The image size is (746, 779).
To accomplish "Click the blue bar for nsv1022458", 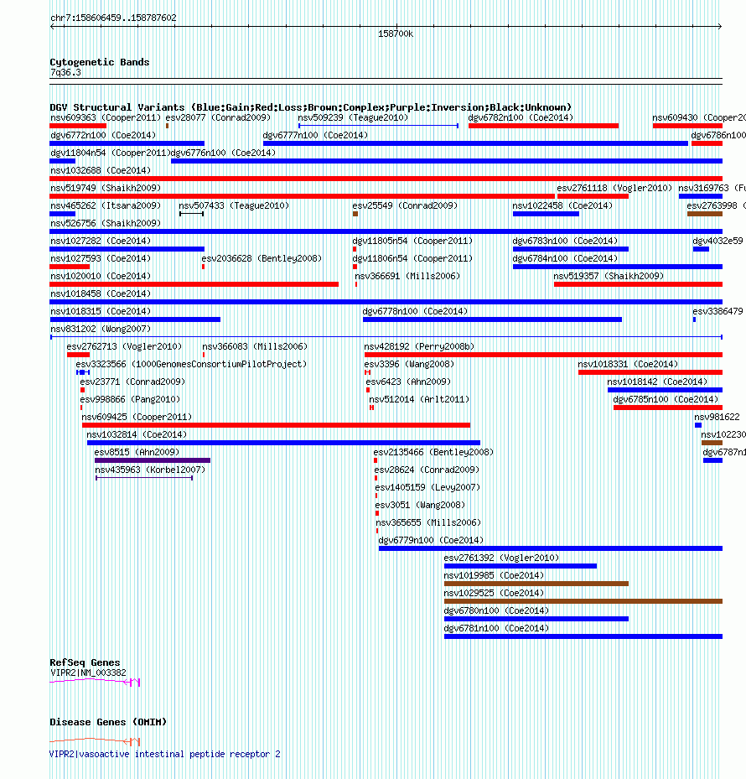I will pyautogui.click(x=546, y=214).
